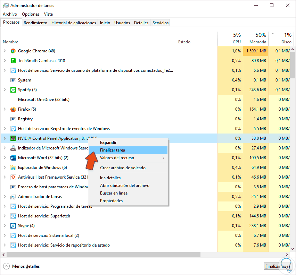Click the Programador de tareas gear icon
Image resolution: width=296 pixels, height=275 pixels.
(13, 206)
